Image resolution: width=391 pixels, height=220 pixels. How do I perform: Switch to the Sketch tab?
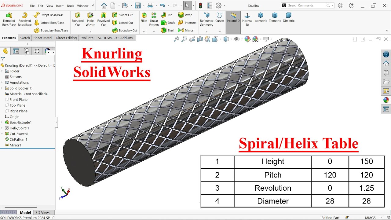(x=25, y=38)
